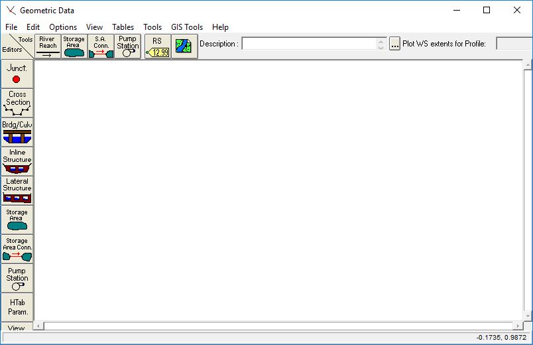
Task: Open the File menu
Action: tap(11, 27)
